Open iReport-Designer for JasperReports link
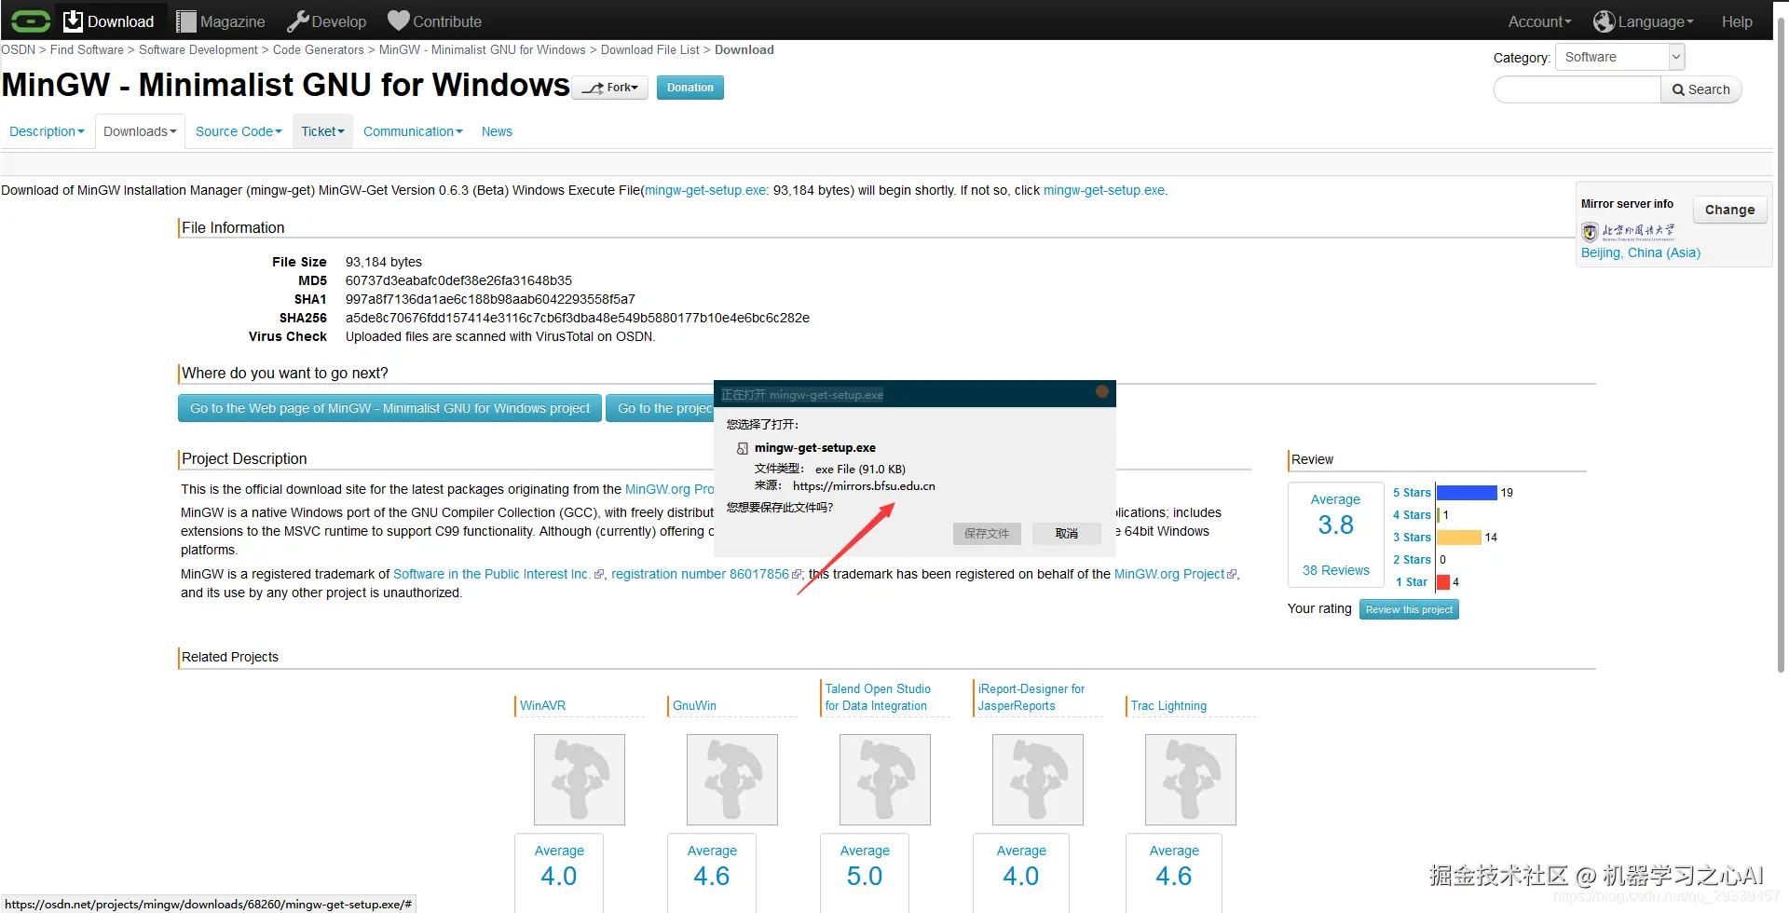The width and height of the screenshot is (1789, 913). point(1031,697)
